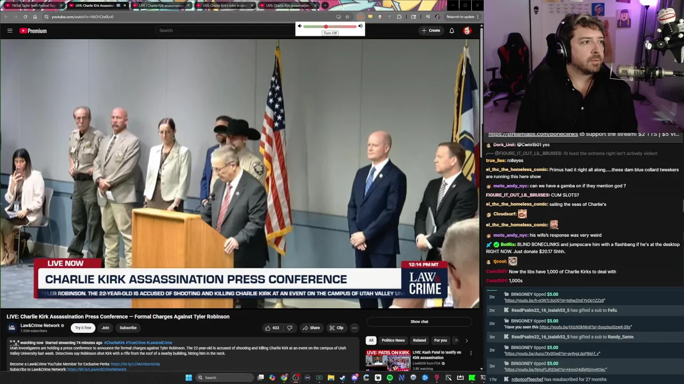This screenshot has width=684, height=384.
Task: Open the Windows Start menu
Action: point(188,378)
